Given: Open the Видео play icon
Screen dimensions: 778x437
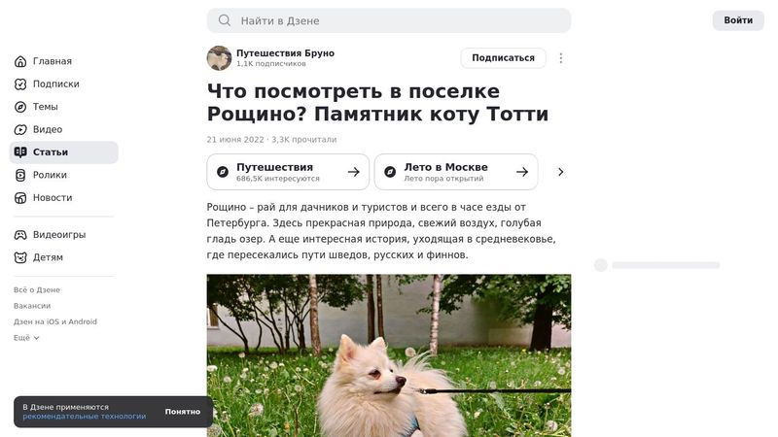Looking at the screenshot, I should tap(20, 130).
